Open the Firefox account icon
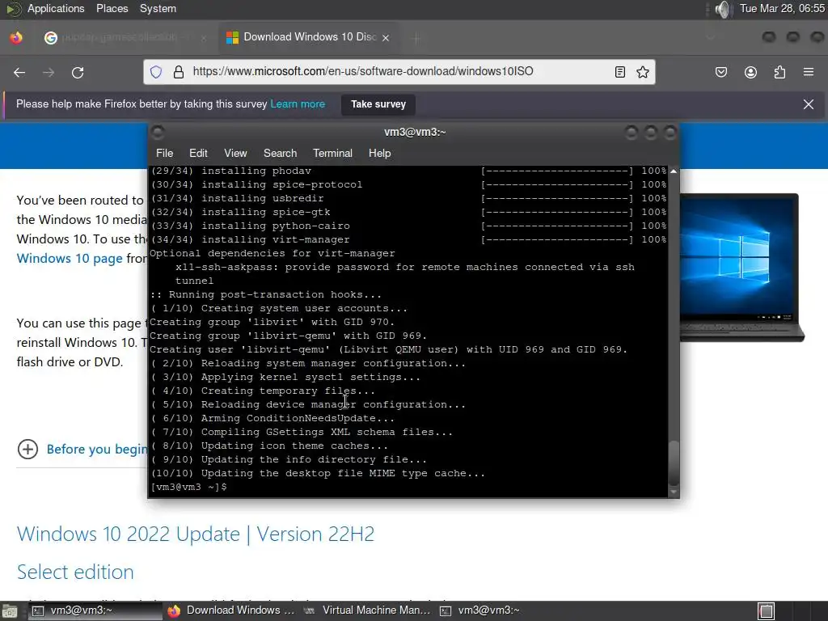 pos(750,72)
